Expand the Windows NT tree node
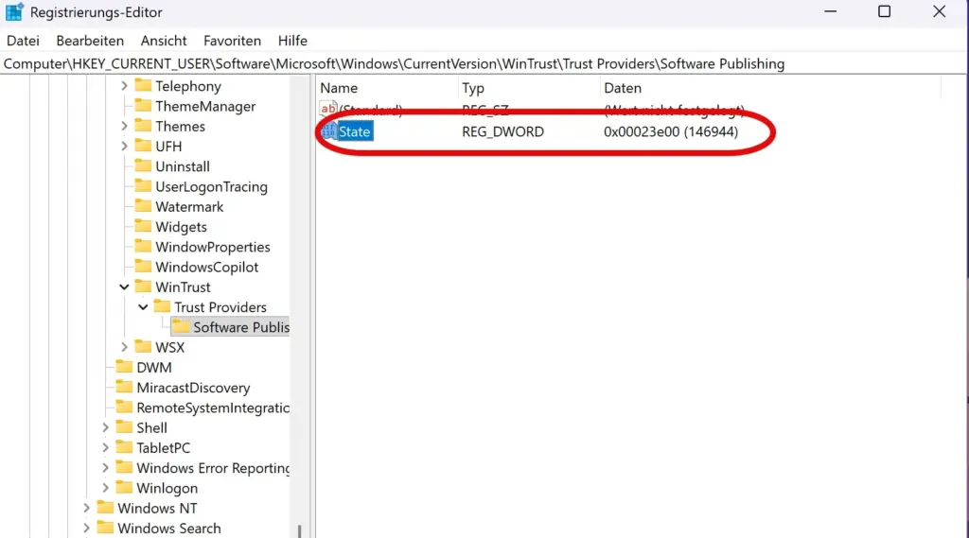 (86, 509)
